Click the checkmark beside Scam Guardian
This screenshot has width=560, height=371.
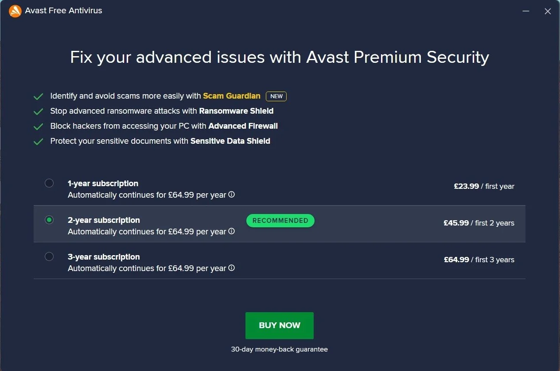coord(38,96)
